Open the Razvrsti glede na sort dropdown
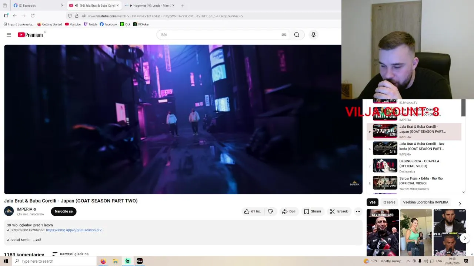474x266 pixels. coord(70,254)
